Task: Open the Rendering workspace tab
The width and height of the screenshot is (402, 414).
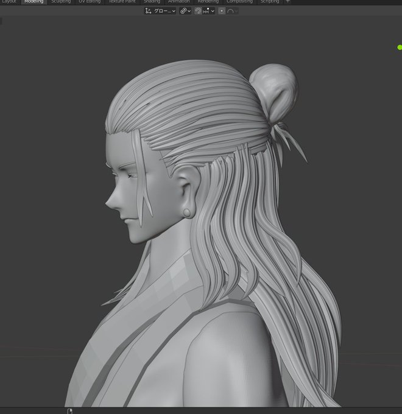Action: 208,2
